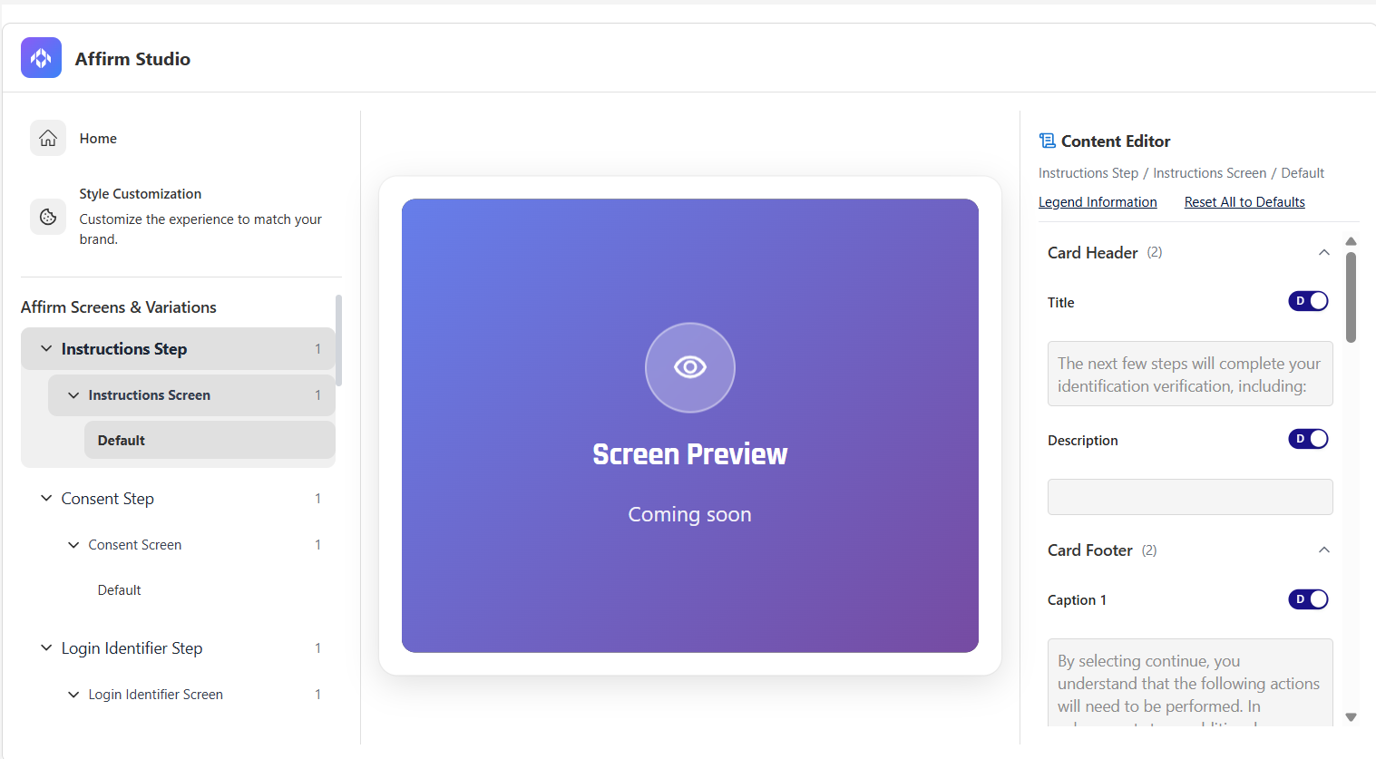Viewport: 1376px width, 759px height.
Task: Select Default under Instructions Screen
Action: [122, 441]
